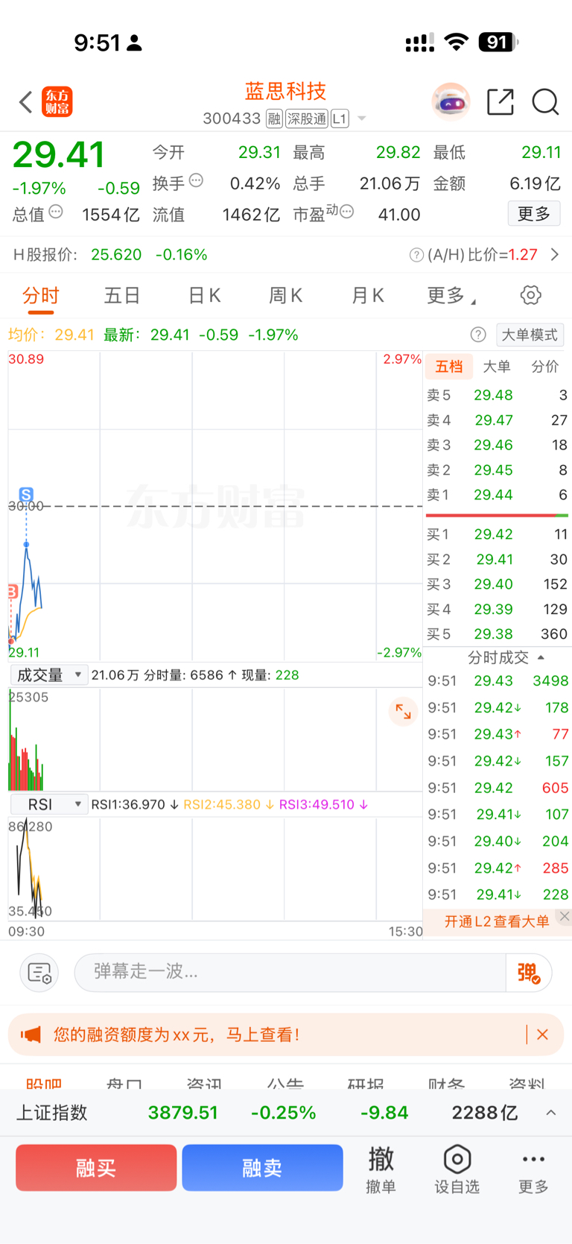Open A/H ratio help icon
572x1244 pixels.
click(416, 255)
